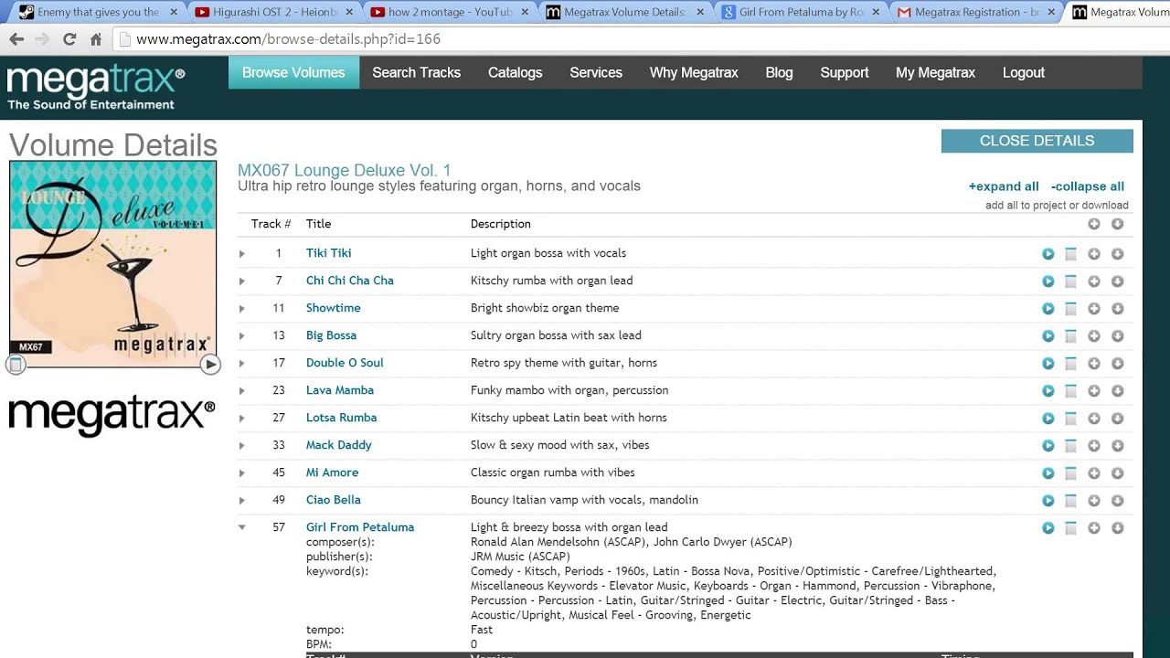Open My Megatrax account page
This screenshot has height=658, width=1170.
click(935, 72)
